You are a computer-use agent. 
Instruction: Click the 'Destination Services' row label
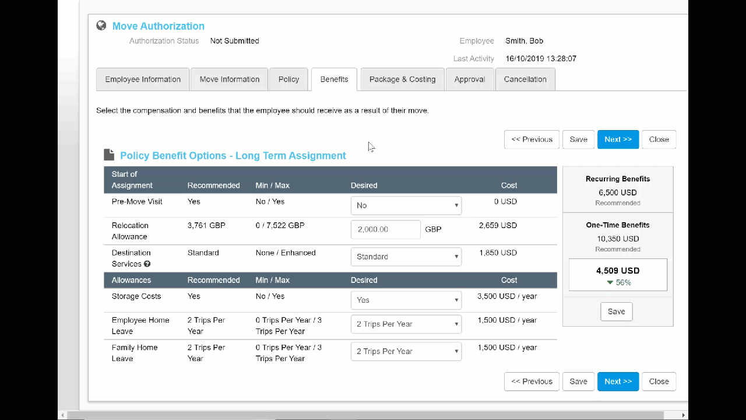tap(131, 258)
